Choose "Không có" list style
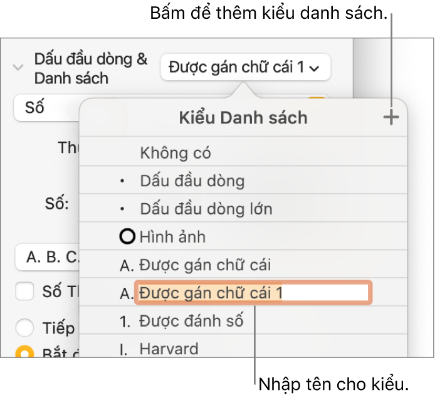Image resolution: width=435 pixels, height=400 pixels. [x=176, y=153]
